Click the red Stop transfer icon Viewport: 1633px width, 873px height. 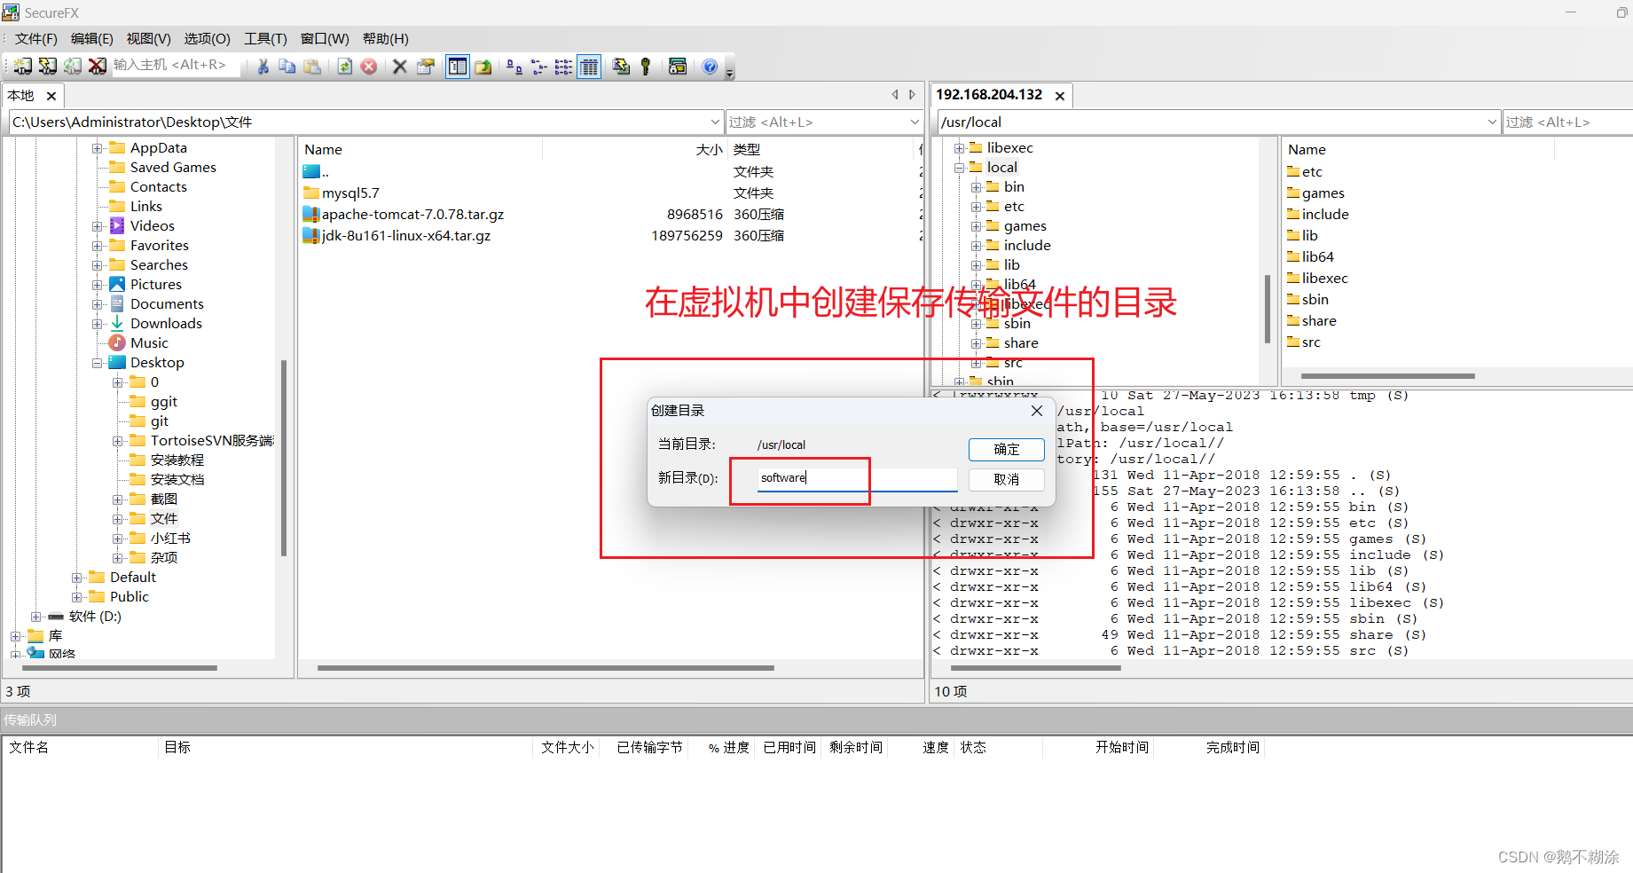(369, 67)
